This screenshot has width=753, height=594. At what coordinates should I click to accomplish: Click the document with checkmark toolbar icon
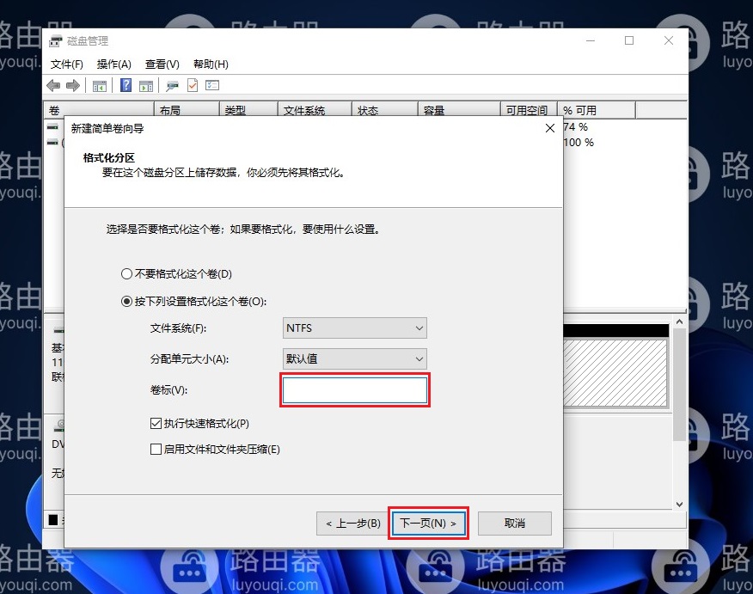click(193, 85)
